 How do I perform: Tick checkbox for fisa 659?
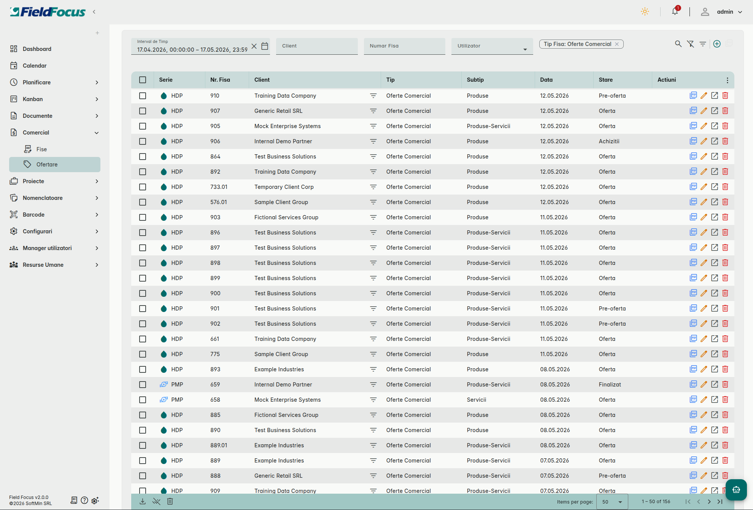click(x=143, y=385)
